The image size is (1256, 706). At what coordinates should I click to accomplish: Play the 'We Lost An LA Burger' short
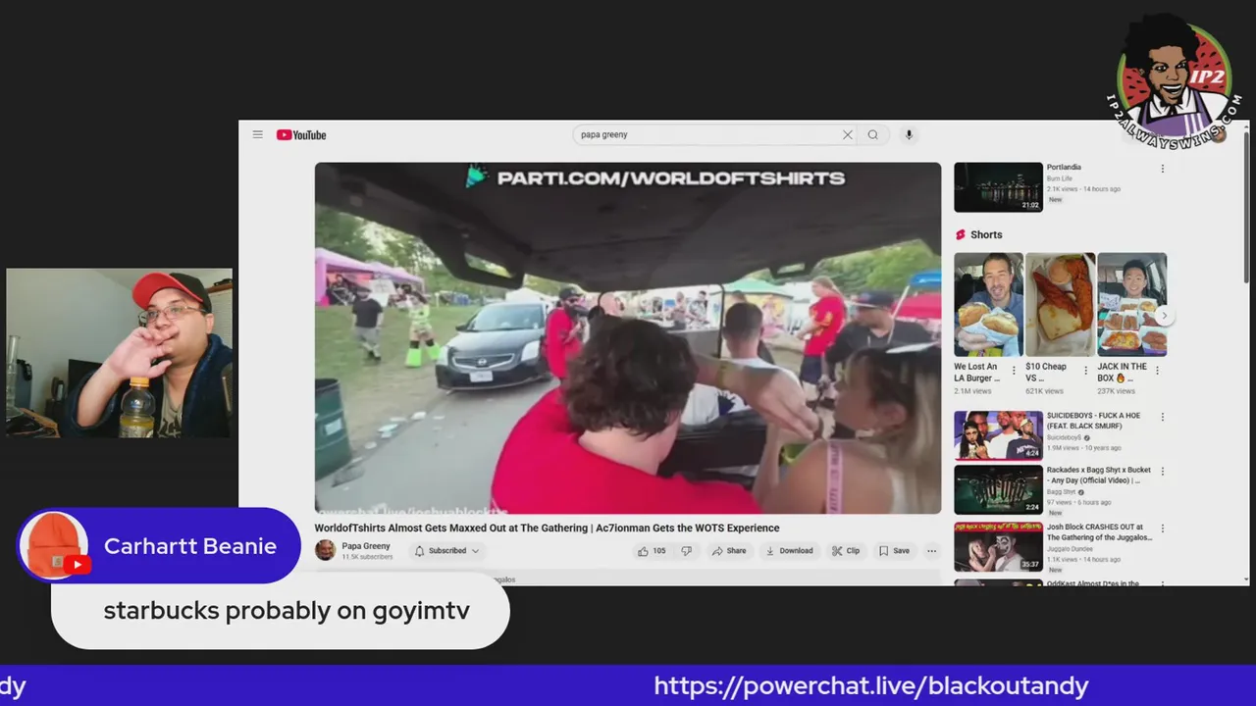point(988,305)
